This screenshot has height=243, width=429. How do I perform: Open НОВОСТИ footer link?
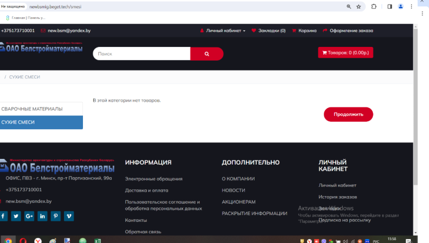click(233, 190)
